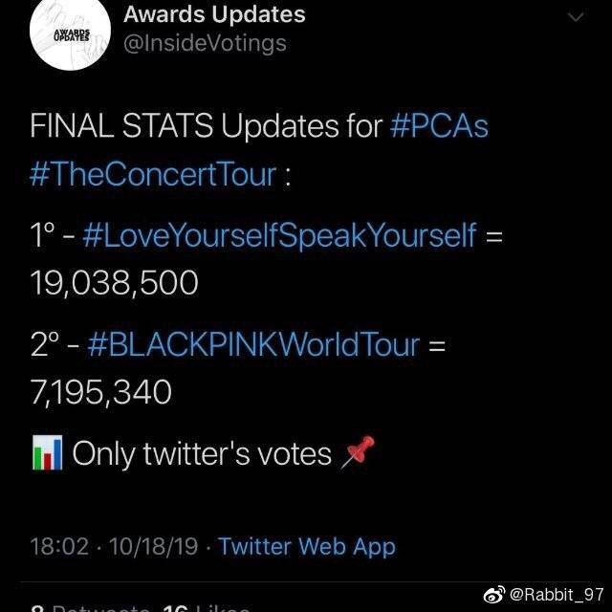Open the #PCAs hashtag
The image size is (612, 612).
click(x=439, y=127)
